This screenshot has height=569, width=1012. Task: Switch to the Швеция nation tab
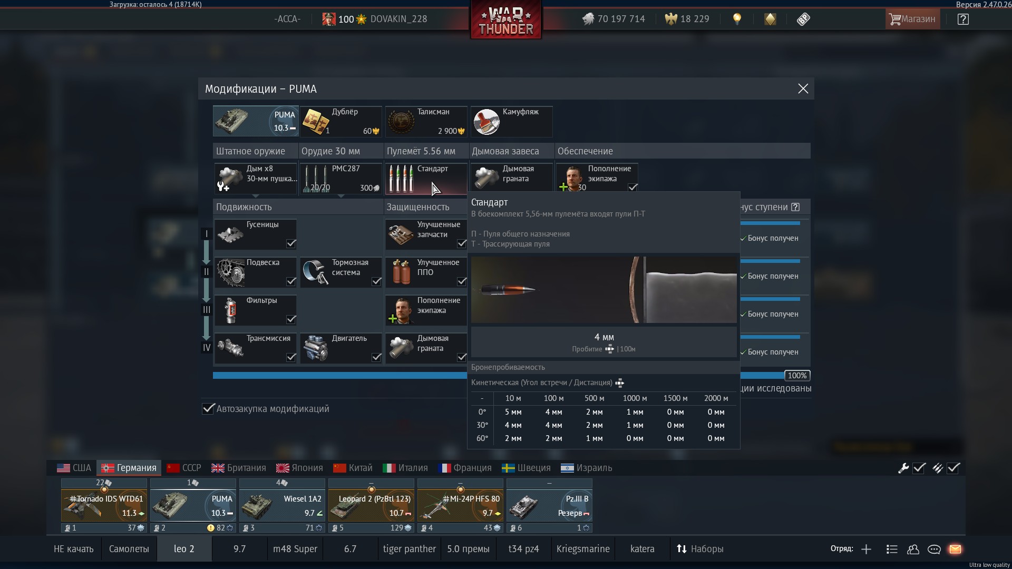526,468
